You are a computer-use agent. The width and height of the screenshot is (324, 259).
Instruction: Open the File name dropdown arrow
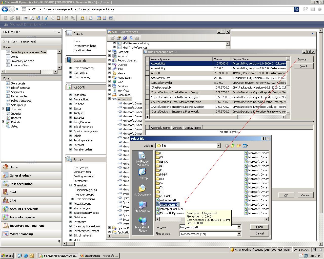click(x=239, y=227)
